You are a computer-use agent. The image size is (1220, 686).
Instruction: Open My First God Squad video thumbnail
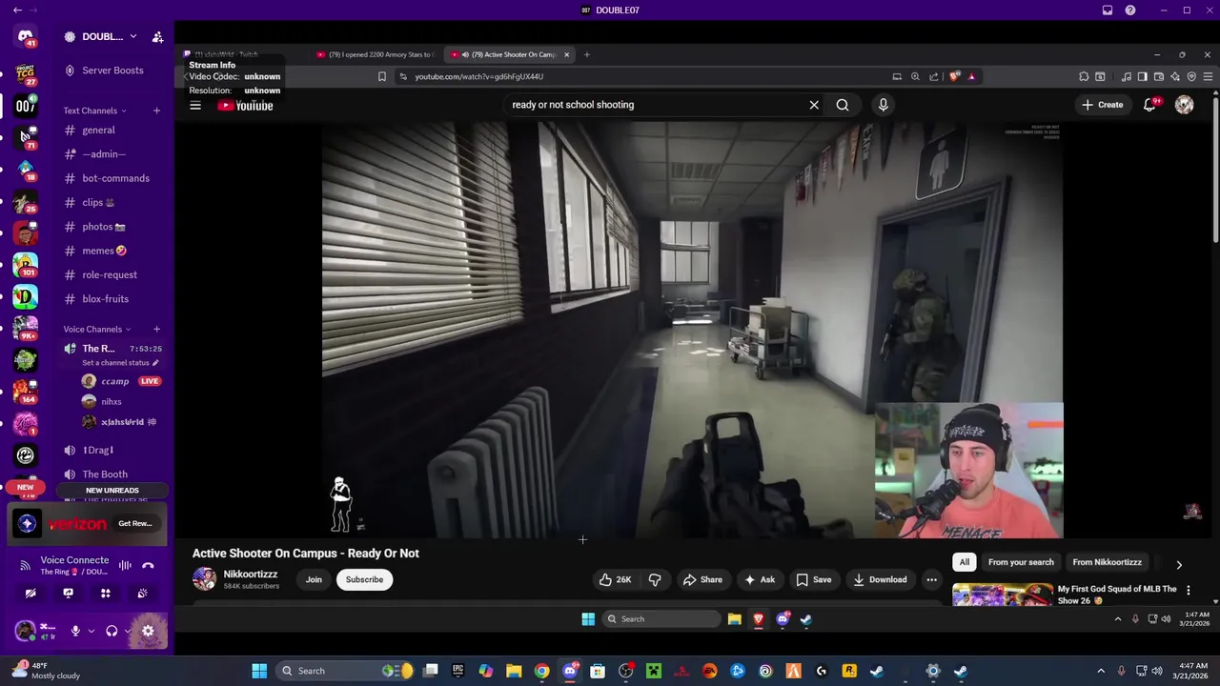pyautogui.click(x=1003, y=595)
